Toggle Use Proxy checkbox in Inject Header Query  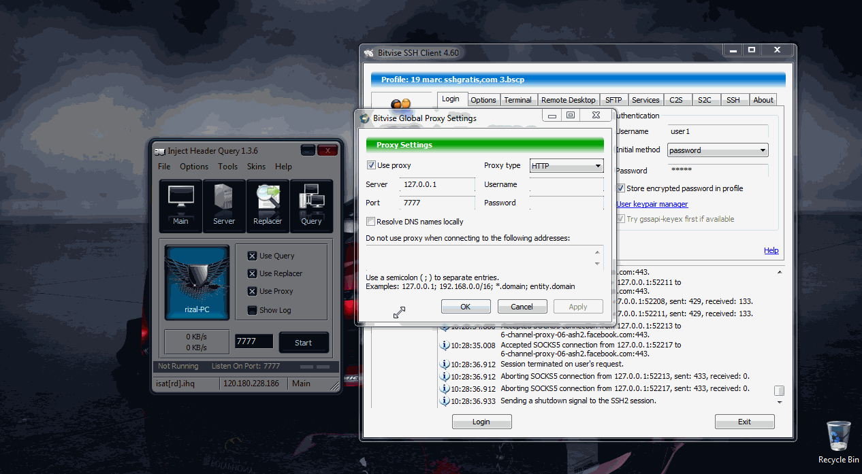(252, 291)
